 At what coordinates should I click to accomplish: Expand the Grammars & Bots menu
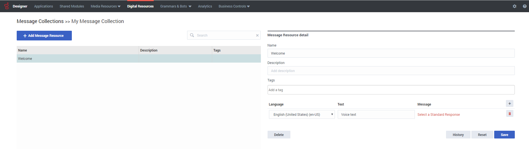pos(176,6)
